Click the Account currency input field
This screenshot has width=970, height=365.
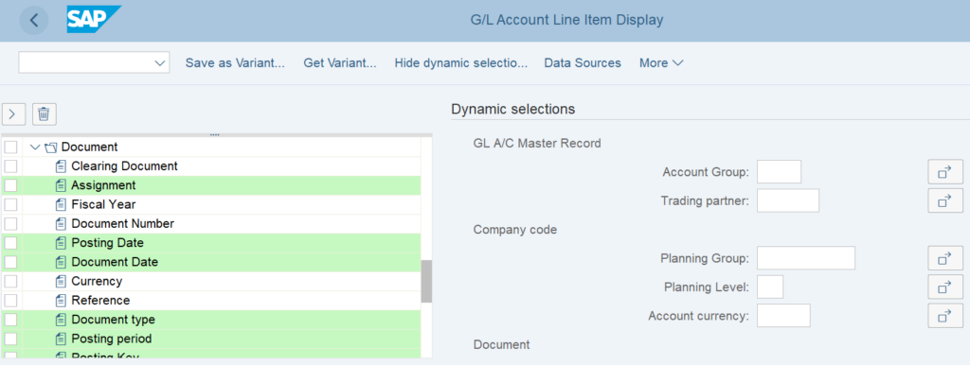click(783, 316)
